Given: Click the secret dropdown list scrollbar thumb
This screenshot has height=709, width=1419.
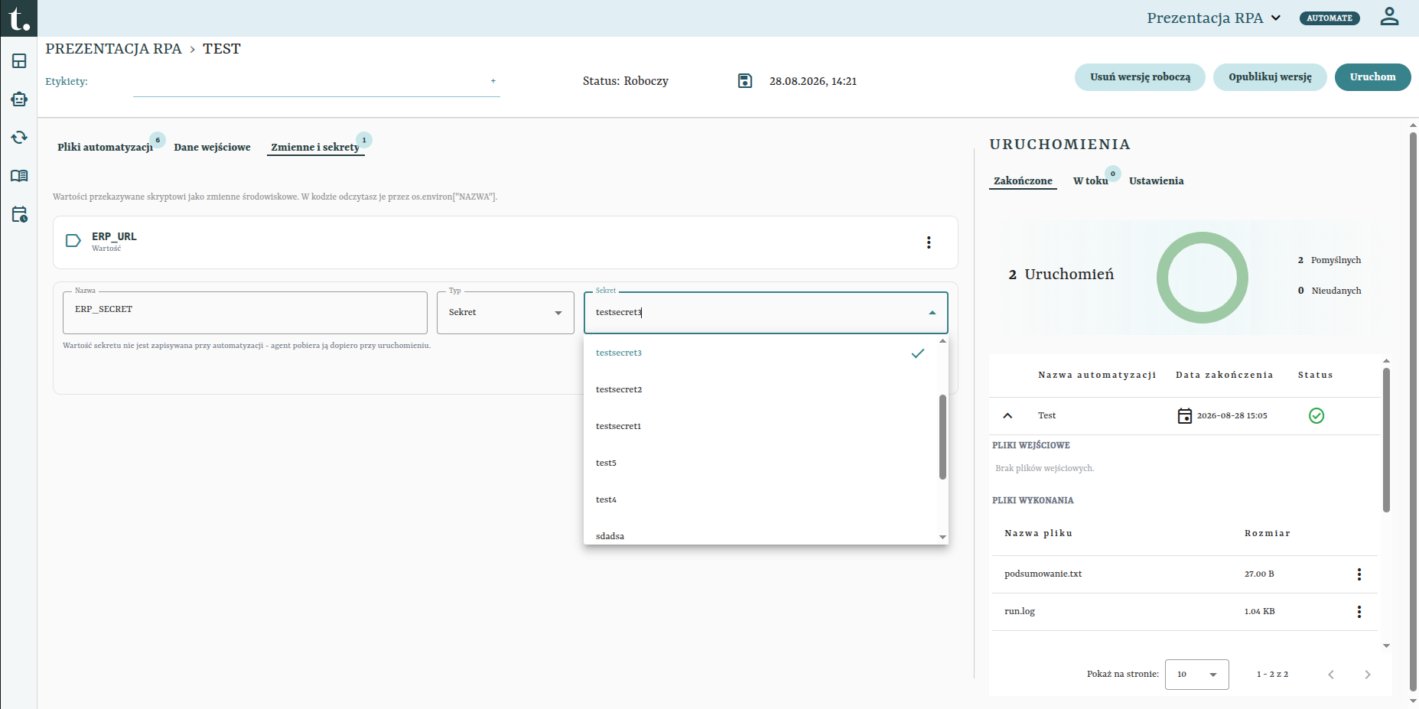Looking at the screenshot, I should point(942,437).
